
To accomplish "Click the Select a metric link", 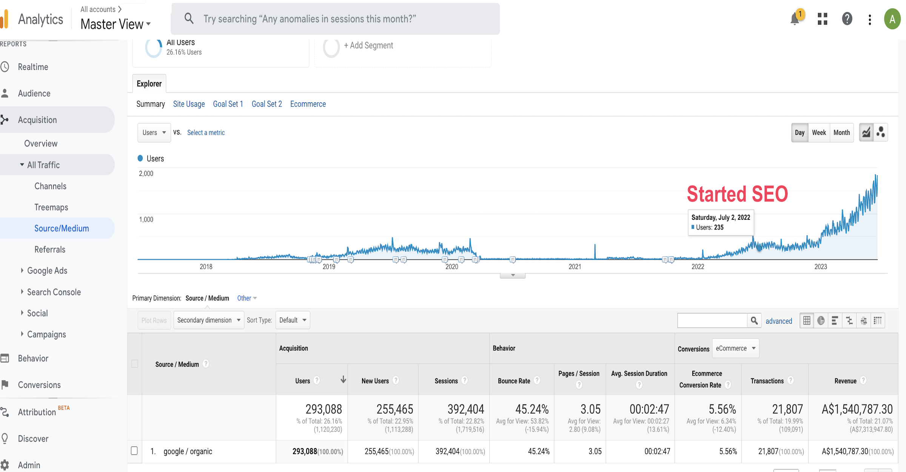I will point(206,133).
